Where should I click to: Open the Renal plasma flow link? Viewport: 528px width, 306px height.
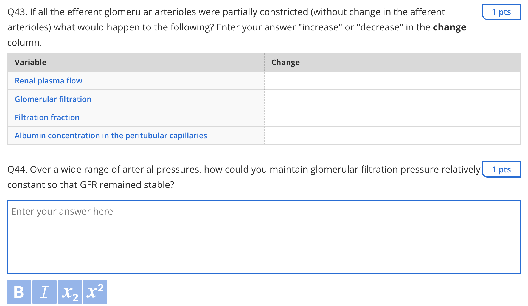pos(48,81)
